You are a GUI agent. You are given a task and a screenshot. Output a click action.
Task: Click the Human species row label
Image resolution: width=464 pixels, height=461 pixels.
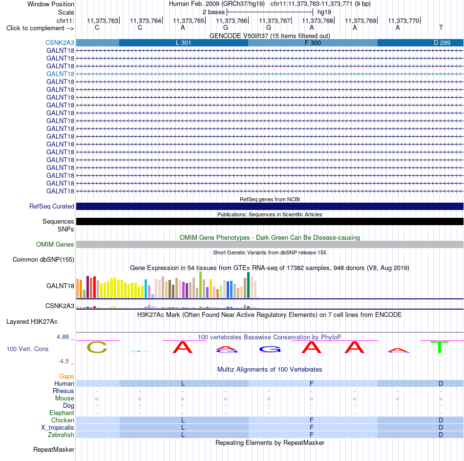point(64,383)
